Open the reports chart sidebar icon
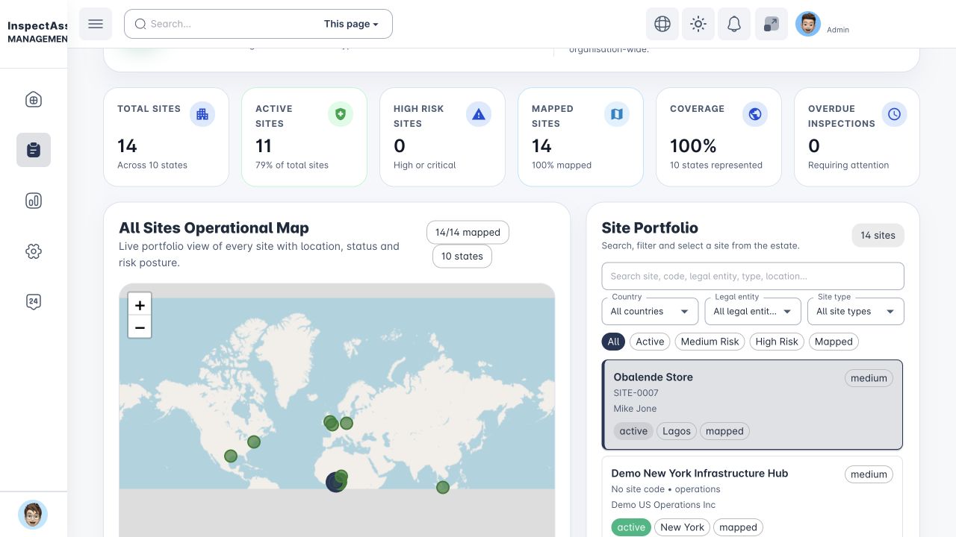Screen dimensions: 956x537 34,201
